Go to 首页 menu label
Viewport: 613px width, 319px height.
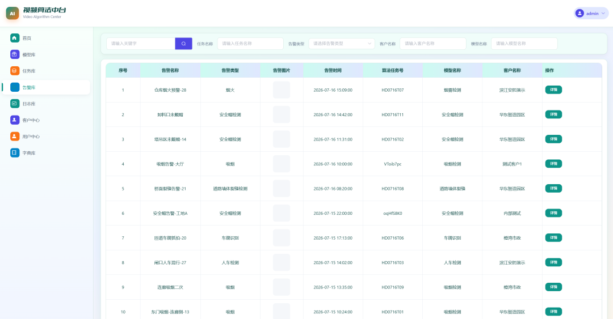pos(27,39)
